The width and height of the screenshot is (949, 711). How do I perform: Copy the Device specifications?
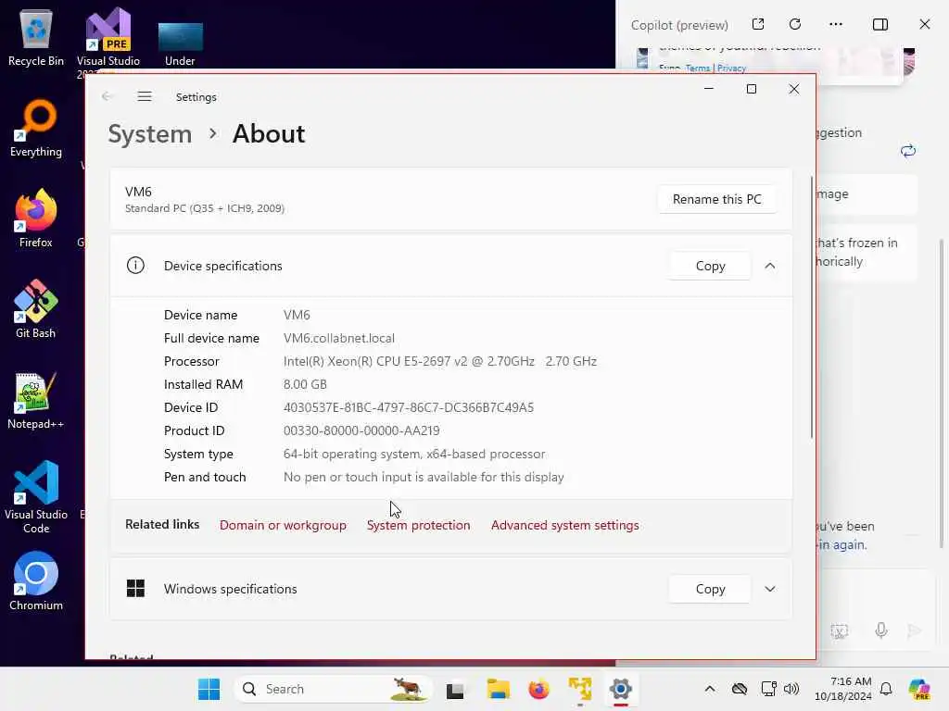click(710, 266)
